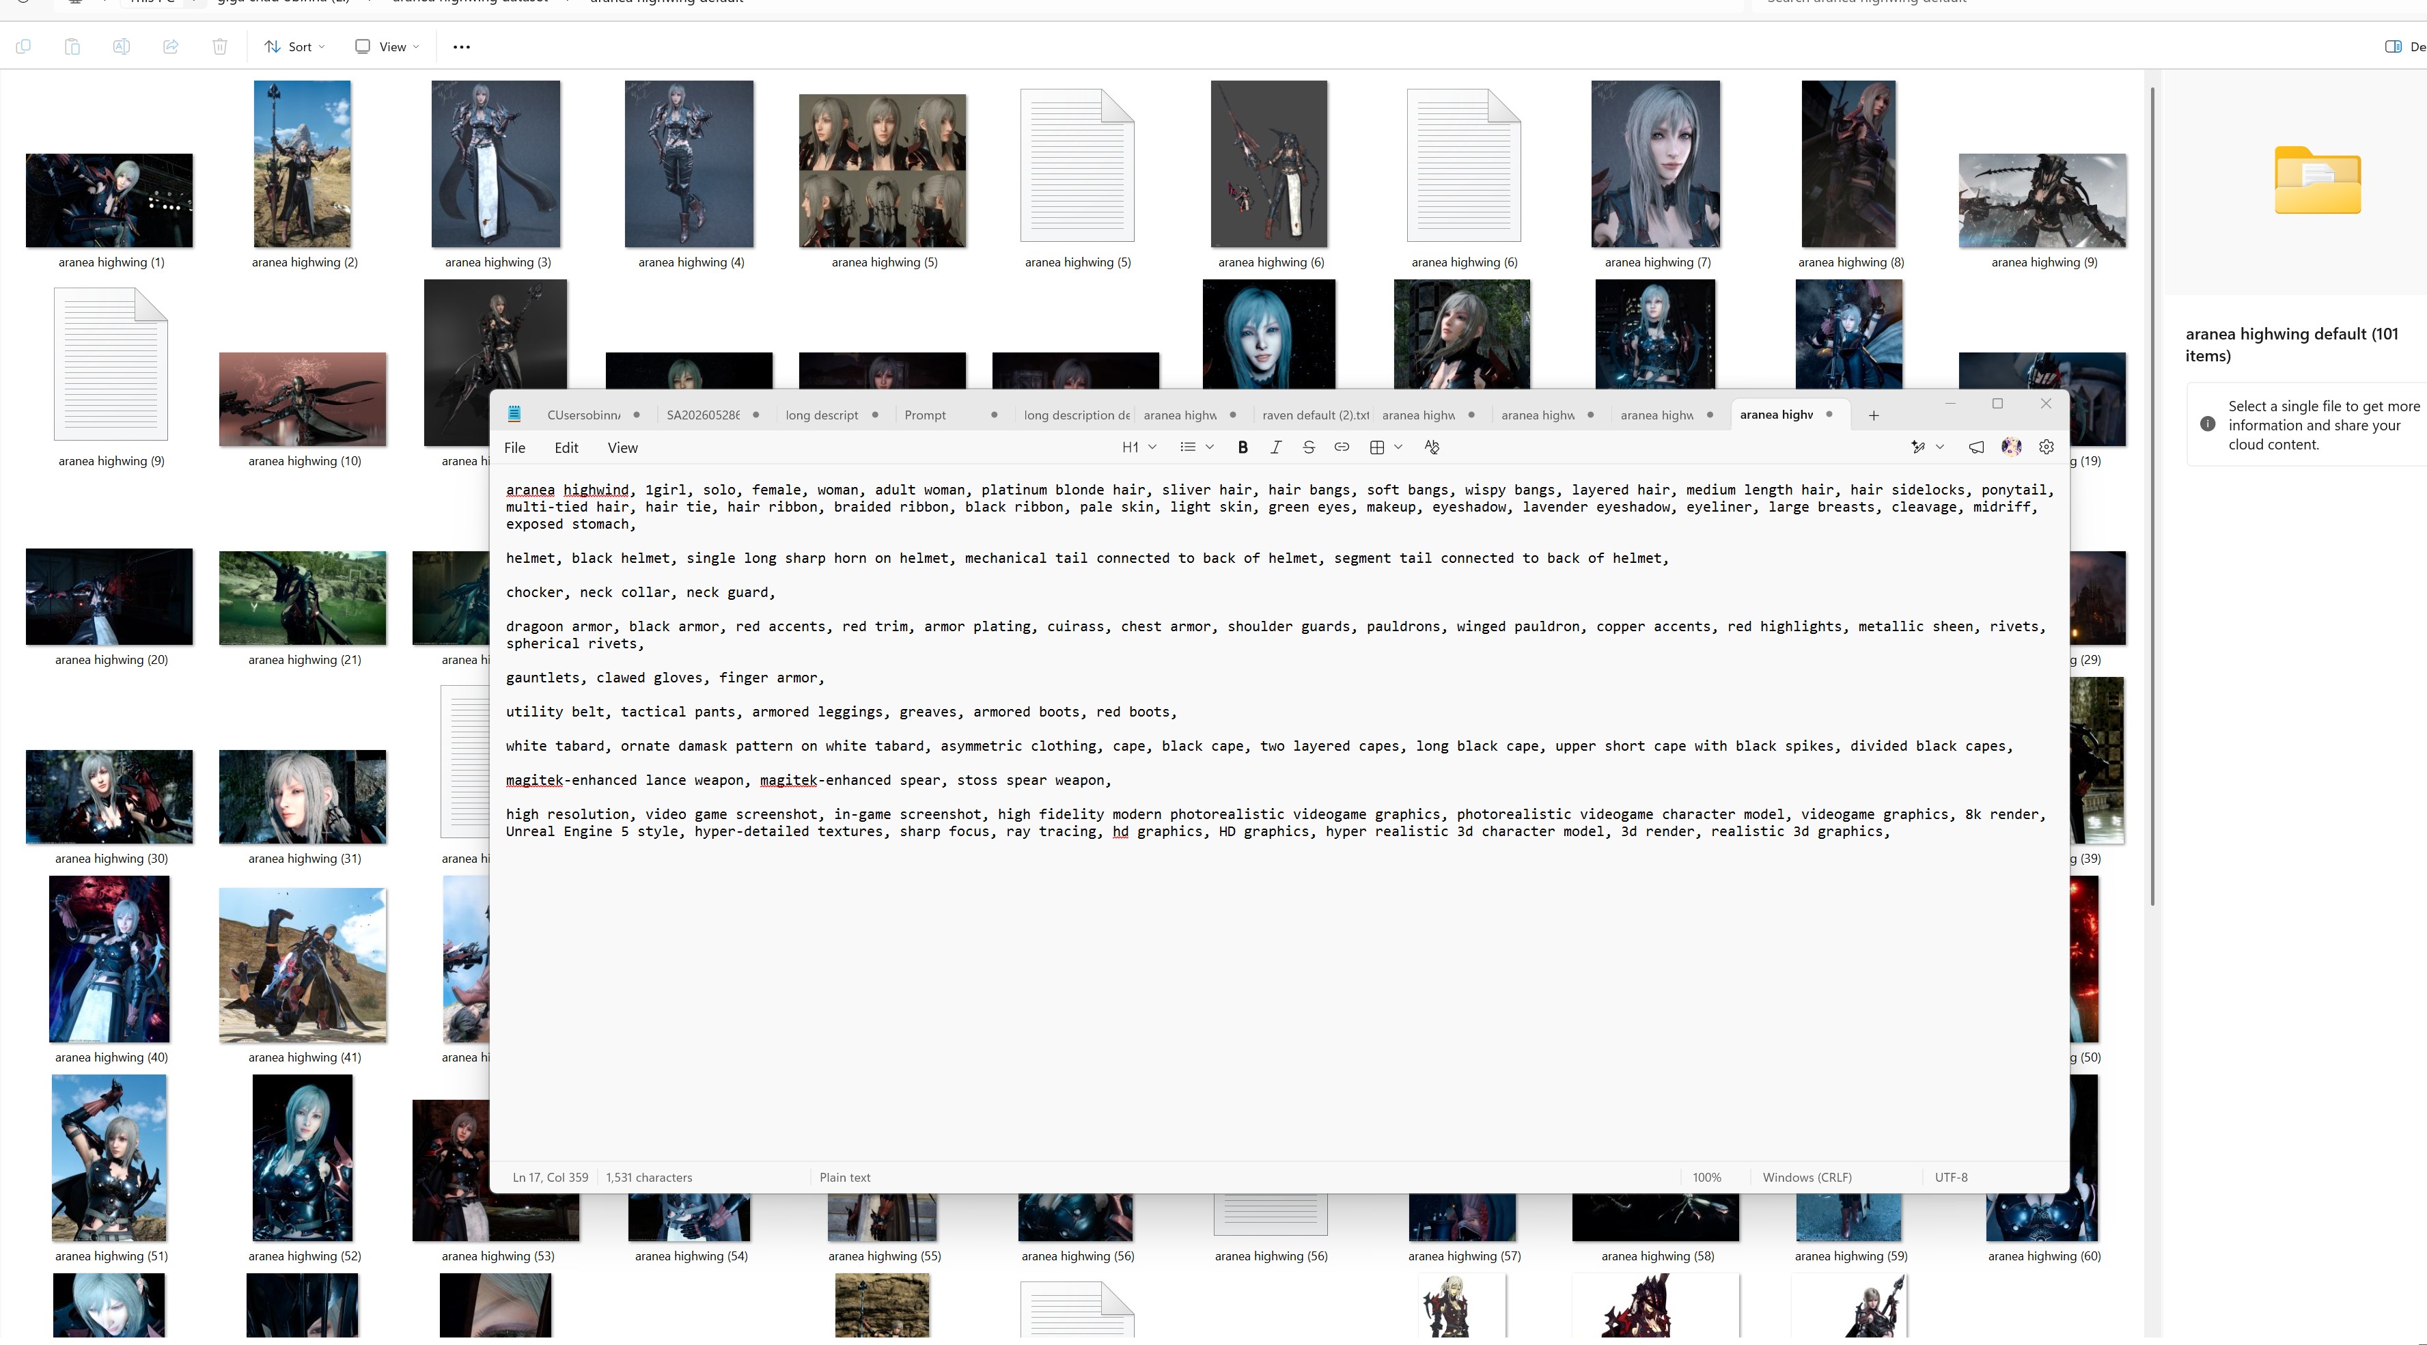Viewport: 2427px width, 1345px height.
Task: Apply strikethrough formatting in Notepad
Action: (x=1309, y=447)
